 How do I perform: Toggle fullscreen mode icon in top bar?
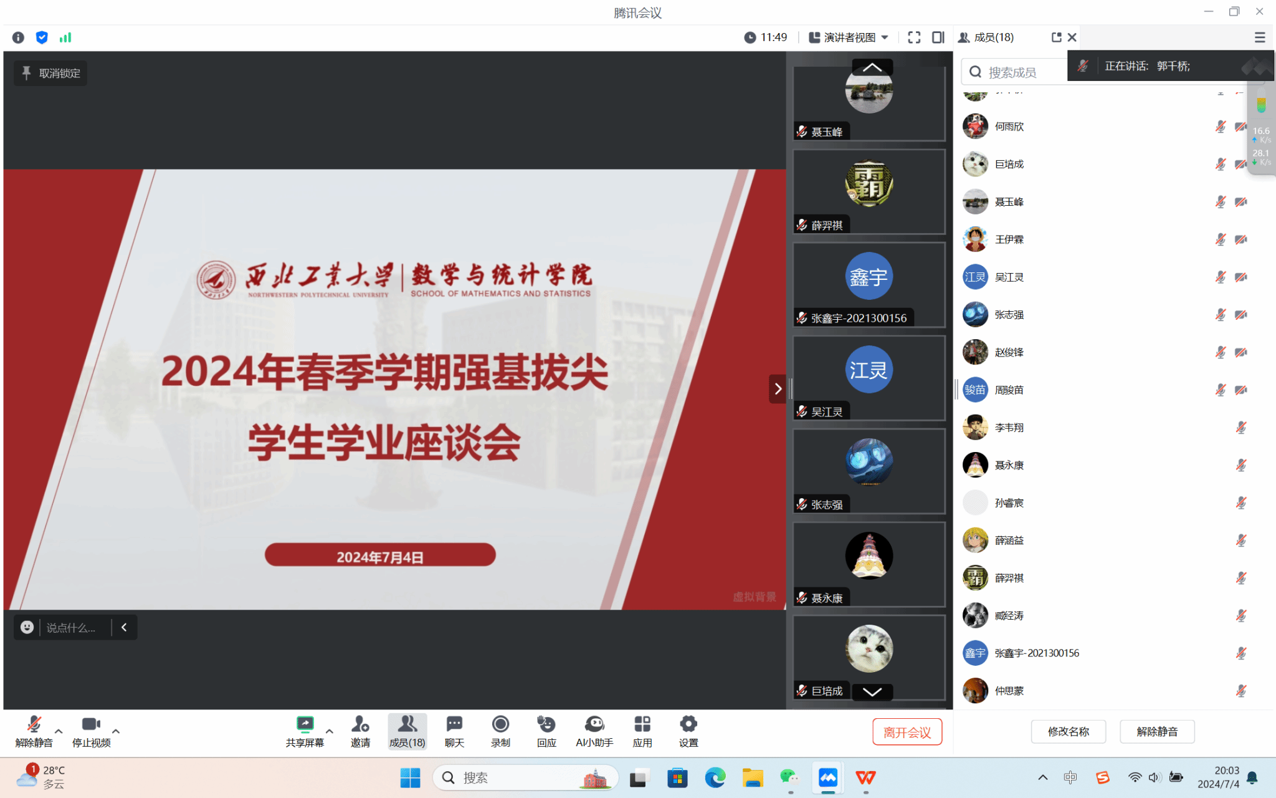[914, 37]
